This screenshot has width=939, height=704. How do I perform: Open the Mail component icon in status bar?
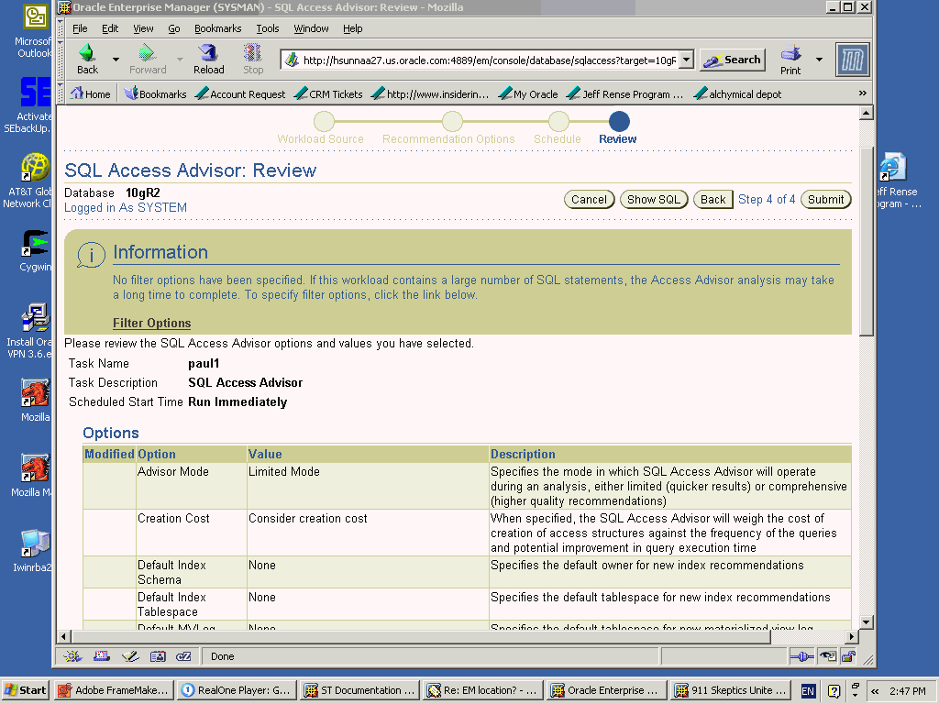tap(102, 656)
